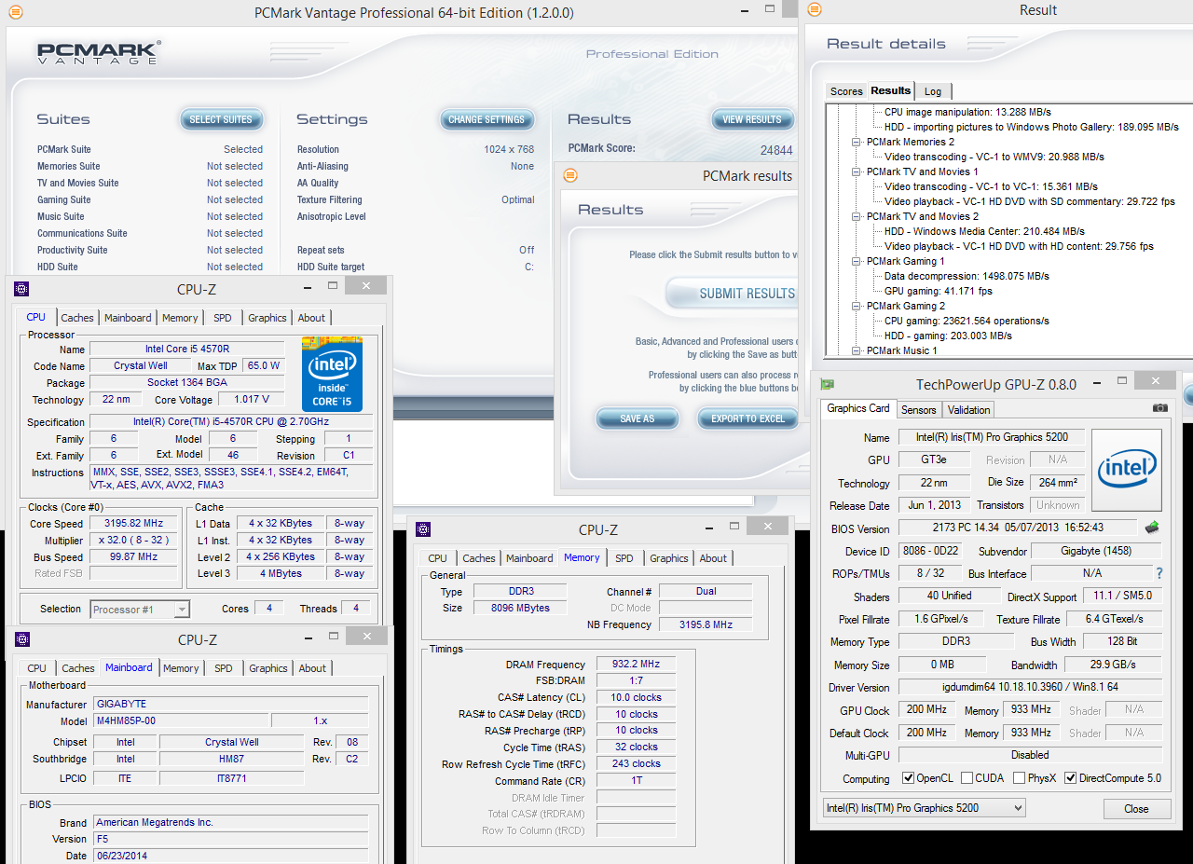Click the PCMark results dialog title icon
This screenshot has height=864, width=1193.
pyautogui.click(x=570, y=175)
